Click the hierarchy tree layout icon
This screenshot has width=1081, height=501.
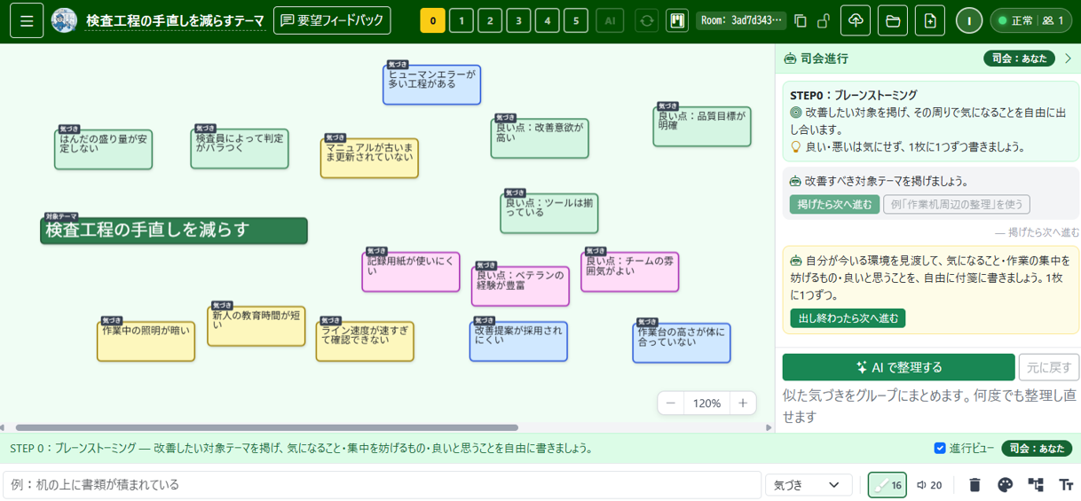pyautogui.click(x=1036, y=485)
